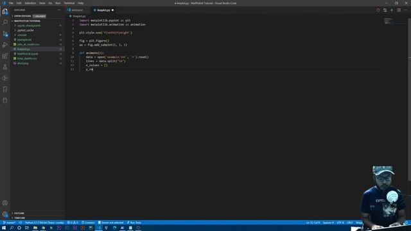Expand the .ipynb_checkpoints folder
Image resolution: width=411 pixels, height=231 pixels.
29,26
